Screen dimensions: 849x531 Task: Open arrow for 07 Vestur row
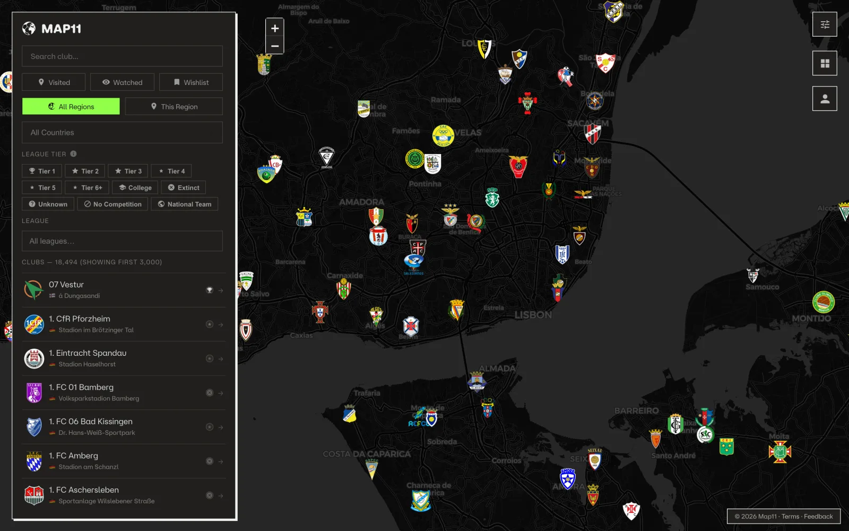[220, 290]
